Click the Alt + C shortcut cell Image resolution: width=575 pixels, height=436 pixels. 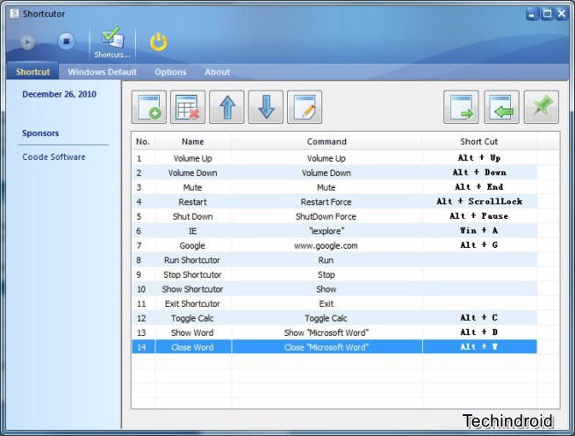pos(479,317)
